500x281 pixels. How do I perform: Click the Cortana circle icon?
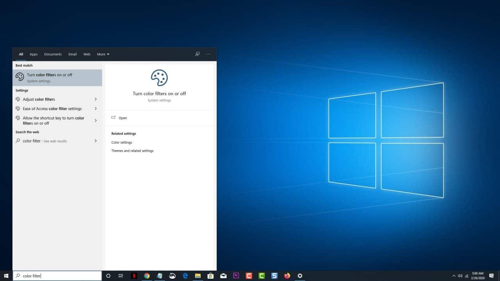[x=108, y=276]
